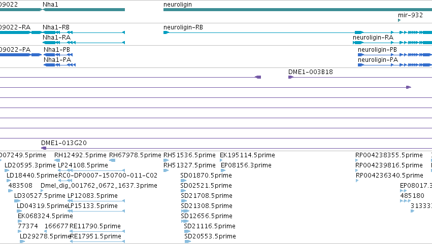The image size is (432, 244).
Task: Select transcript Nha1-RB label
Action: [x=56, y=27]
